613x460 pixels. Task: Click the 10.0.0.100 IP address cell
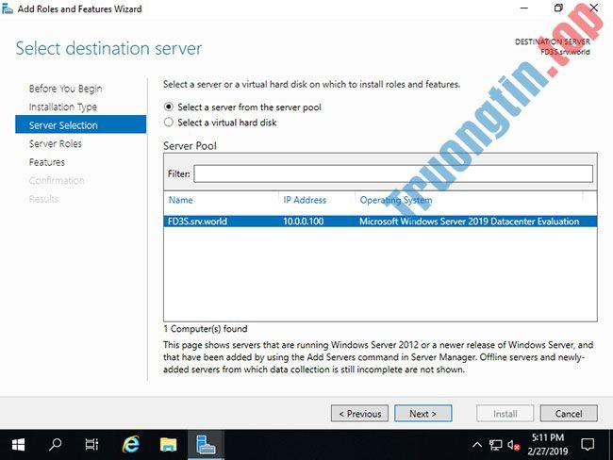pos(304,222)
